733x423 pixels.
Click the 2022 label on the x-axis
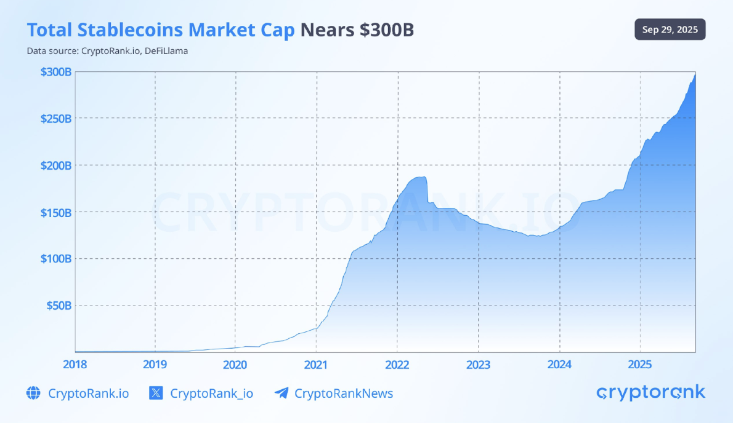point(397,364)
